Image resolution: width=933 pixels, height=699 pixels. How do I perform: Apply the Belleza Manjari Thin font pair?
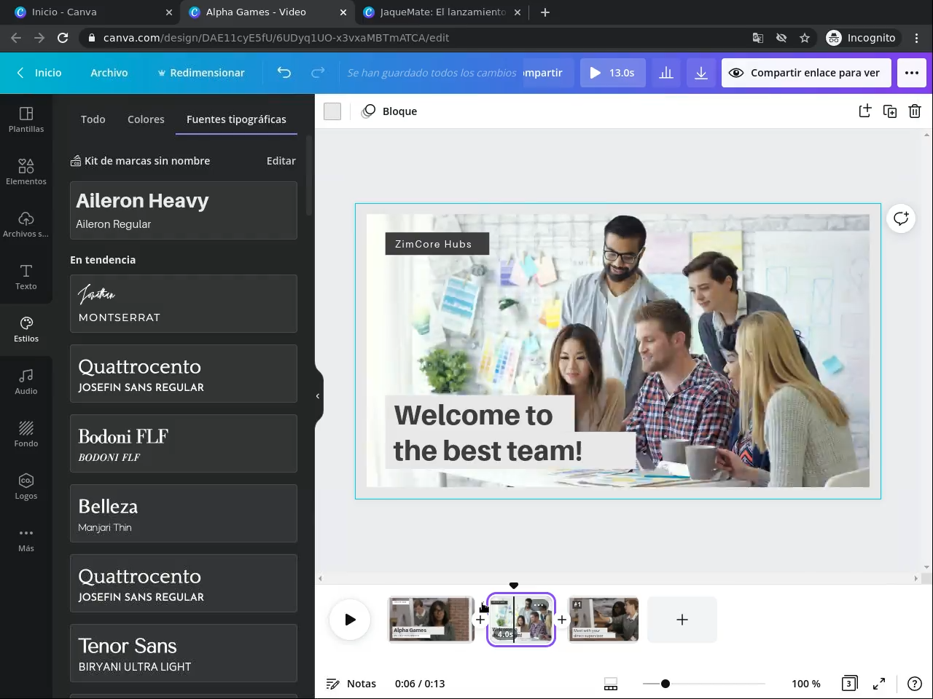tap(184, 513)
